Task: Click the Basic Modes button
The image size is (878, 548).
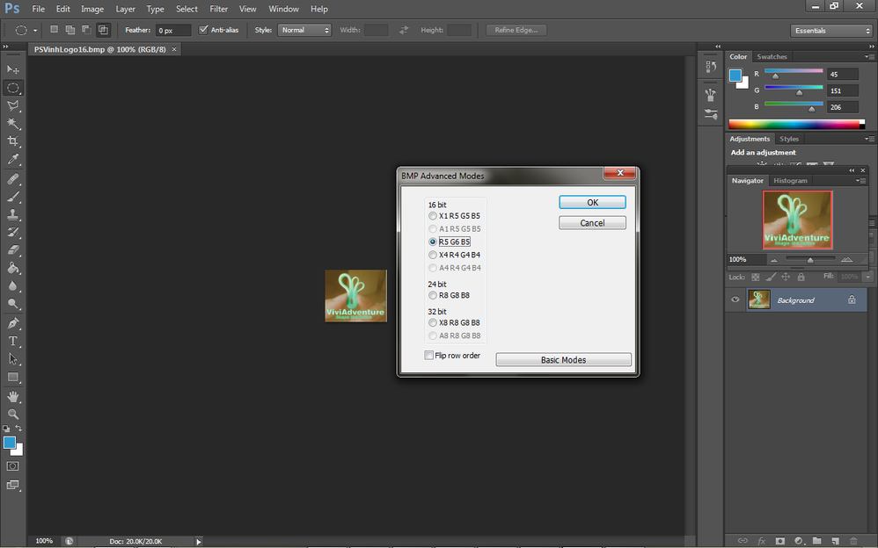Action: [563, 359]
